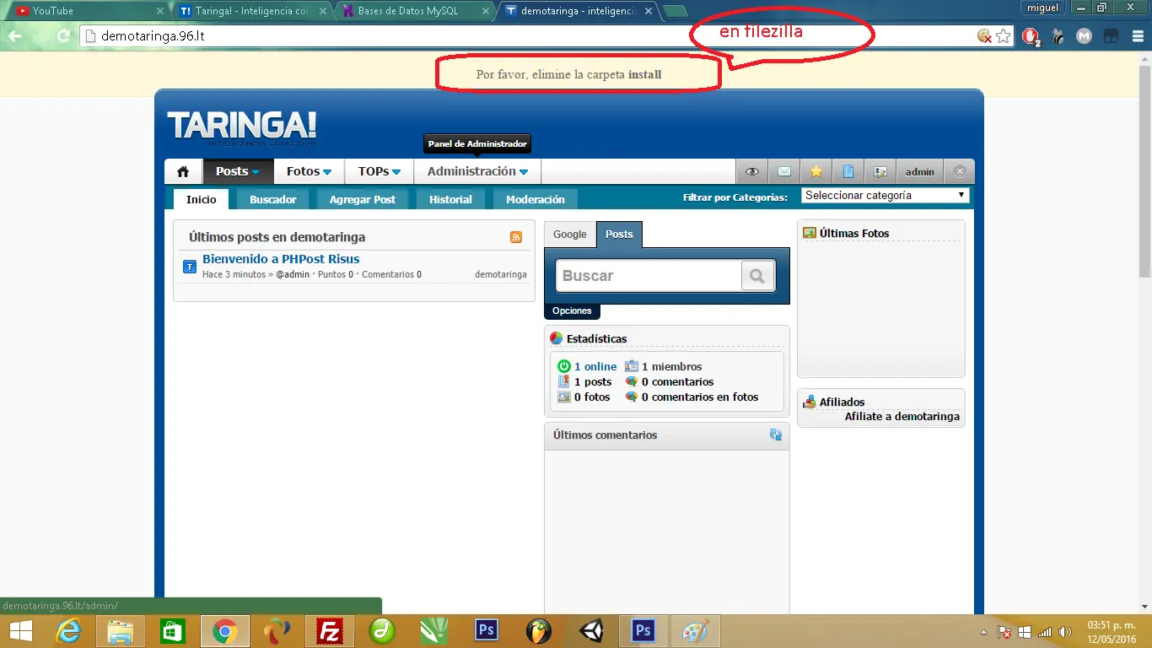Switch to the Inicio subtab
This screenshot has height=648, width=1152.
pyautogui.click(x=202, y=200)
